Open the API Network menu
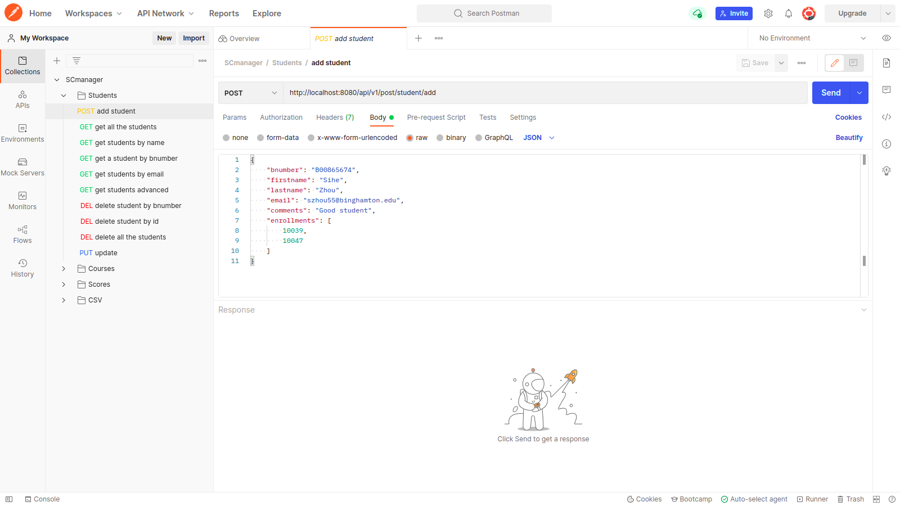900x506 pixels. (165, 13)
